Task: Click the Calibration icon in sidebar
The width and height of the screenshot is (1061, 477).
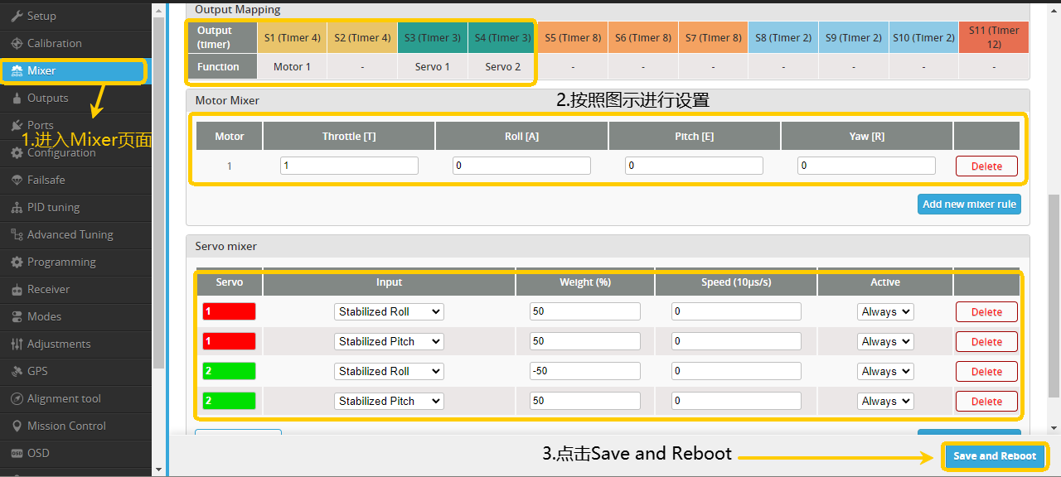Action: coord(17,43)
